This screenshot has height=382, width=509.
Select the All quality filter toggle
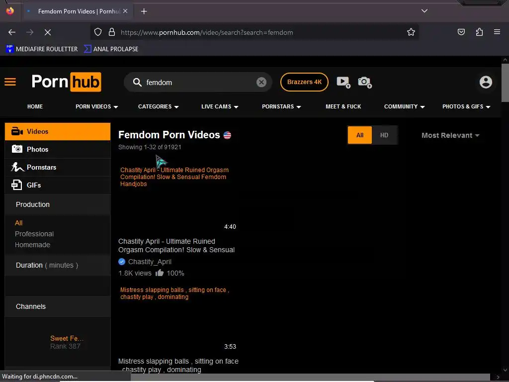pos(360,135)
